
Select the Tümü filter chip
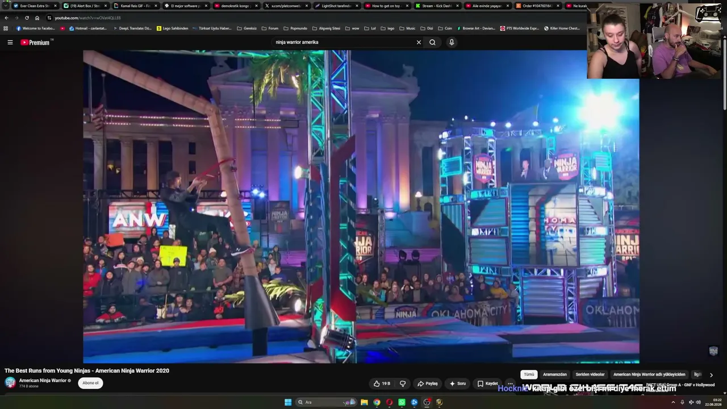(529, 374)
